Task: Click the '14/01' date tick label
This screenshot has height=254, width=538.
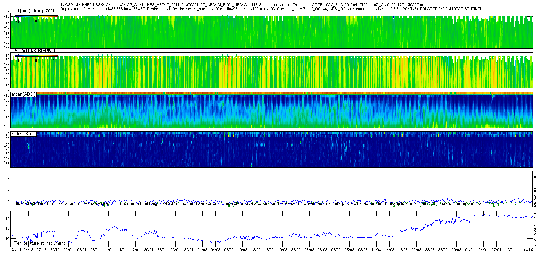Action: pos(122,250)
